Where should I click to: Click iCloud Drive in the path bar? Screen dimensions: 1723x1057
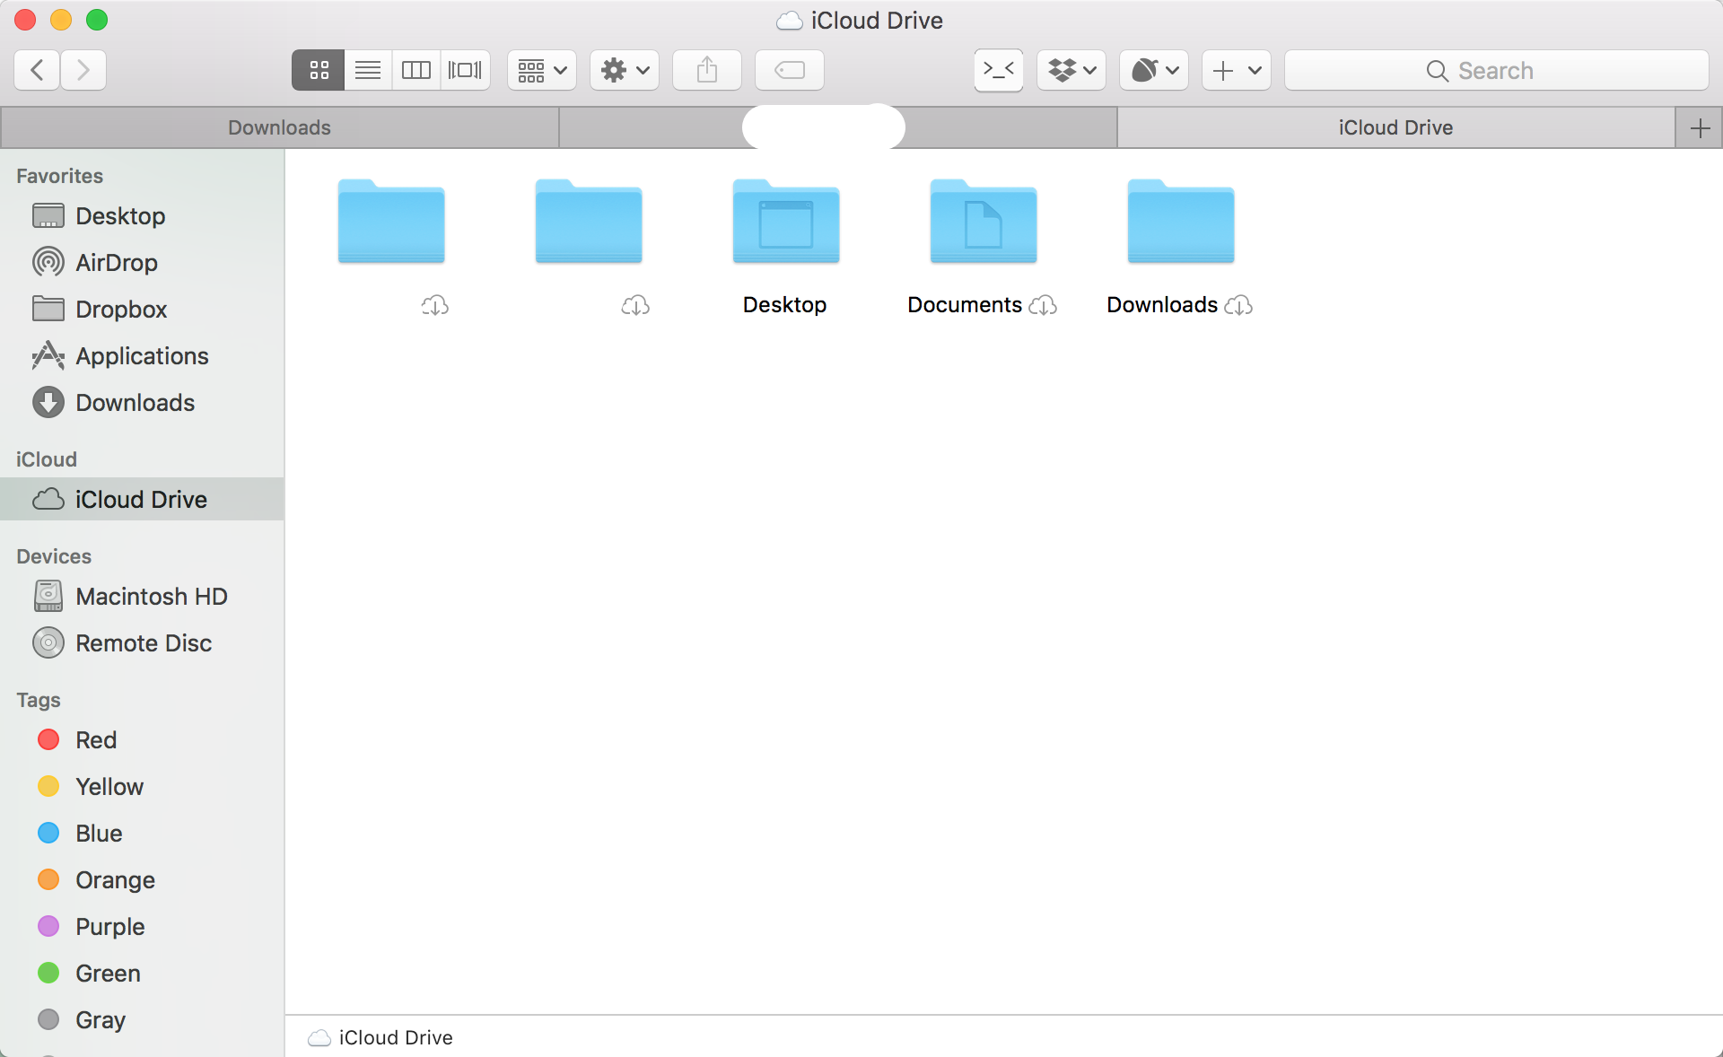coord(380,1038)
